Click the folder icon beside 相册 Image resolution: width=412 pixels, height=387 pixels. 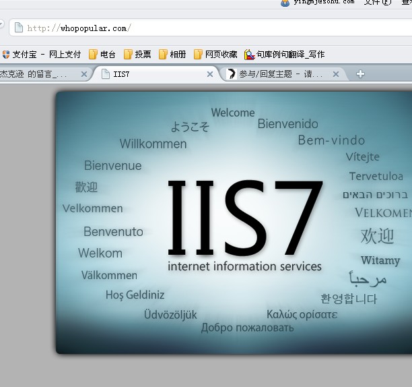point(163,55)
